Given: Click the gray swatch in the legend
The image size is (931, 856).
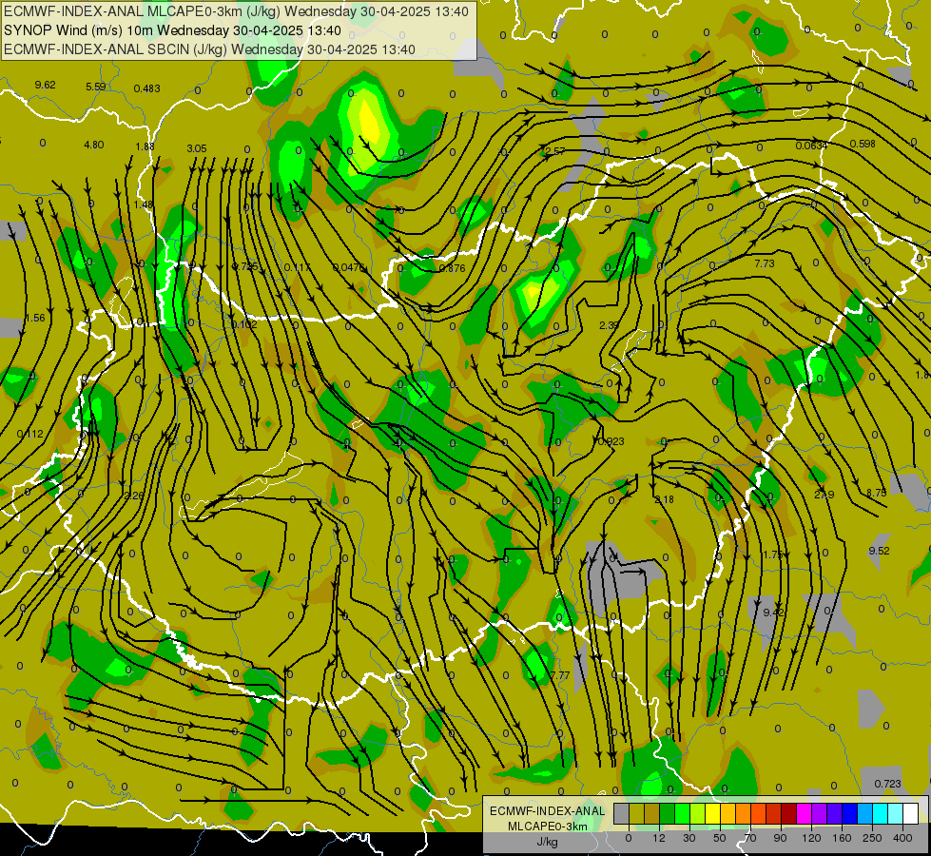Looking at the screenshot, I should click(622, 813).
